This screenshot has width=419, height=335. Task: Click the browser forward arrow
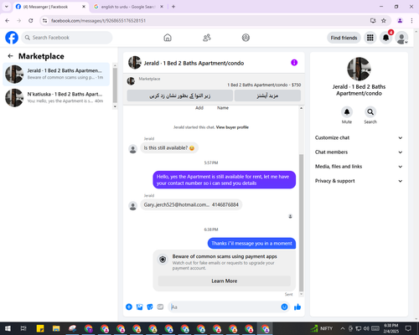tap(19, 21)
